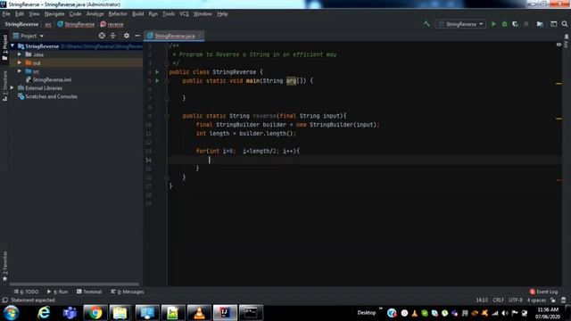
Task: Open the Structure tool window side tab
Action: [4, 86]
